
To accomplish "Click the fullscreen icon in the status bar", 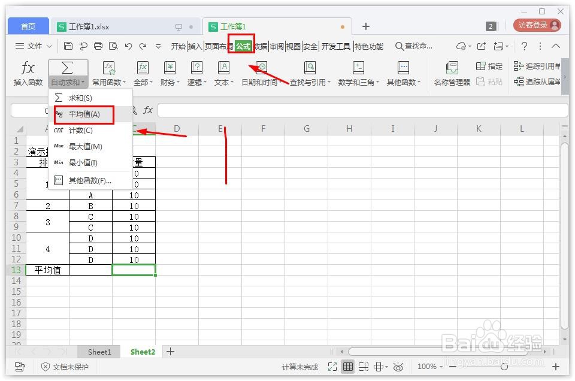I will (x=332, y=367).
